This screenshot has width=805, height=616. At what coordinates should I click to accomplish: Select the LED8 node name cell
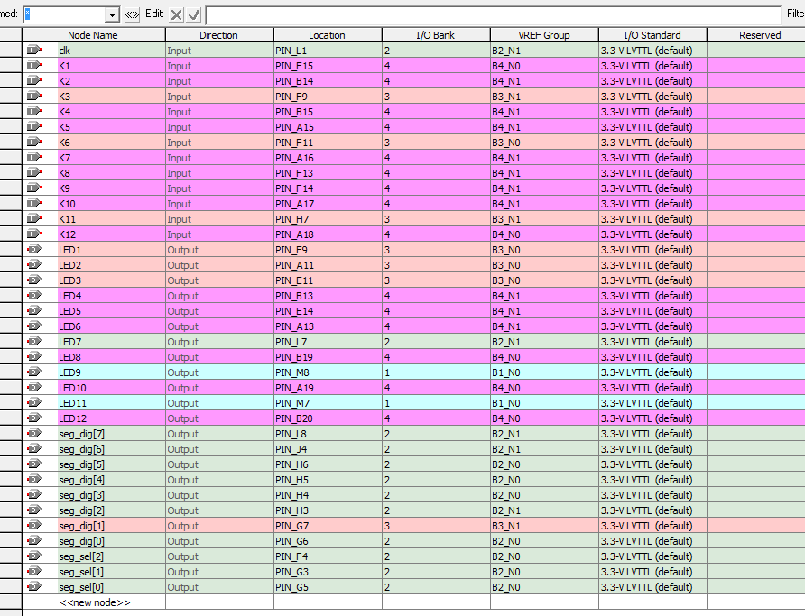(111, 357)
